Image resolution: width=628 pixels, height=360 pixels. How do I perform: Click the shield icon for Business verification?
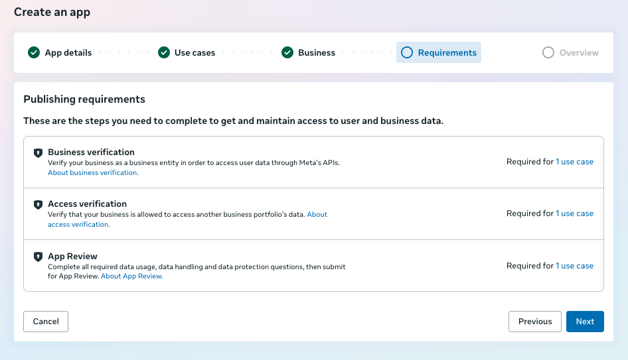[38, 152]
